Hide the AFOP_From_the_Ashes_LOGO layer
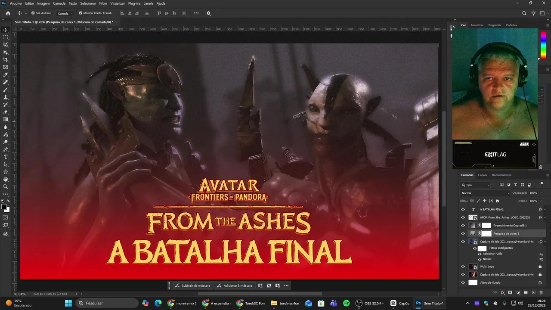551x310 pixels. click(x=463, y=217)
